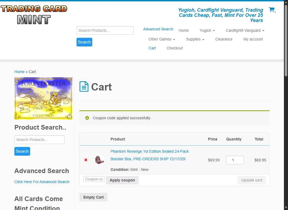This screenshot has height=210, width=288.
Task: Click the green coupon success check icon
Action: (x=87, y=118)
